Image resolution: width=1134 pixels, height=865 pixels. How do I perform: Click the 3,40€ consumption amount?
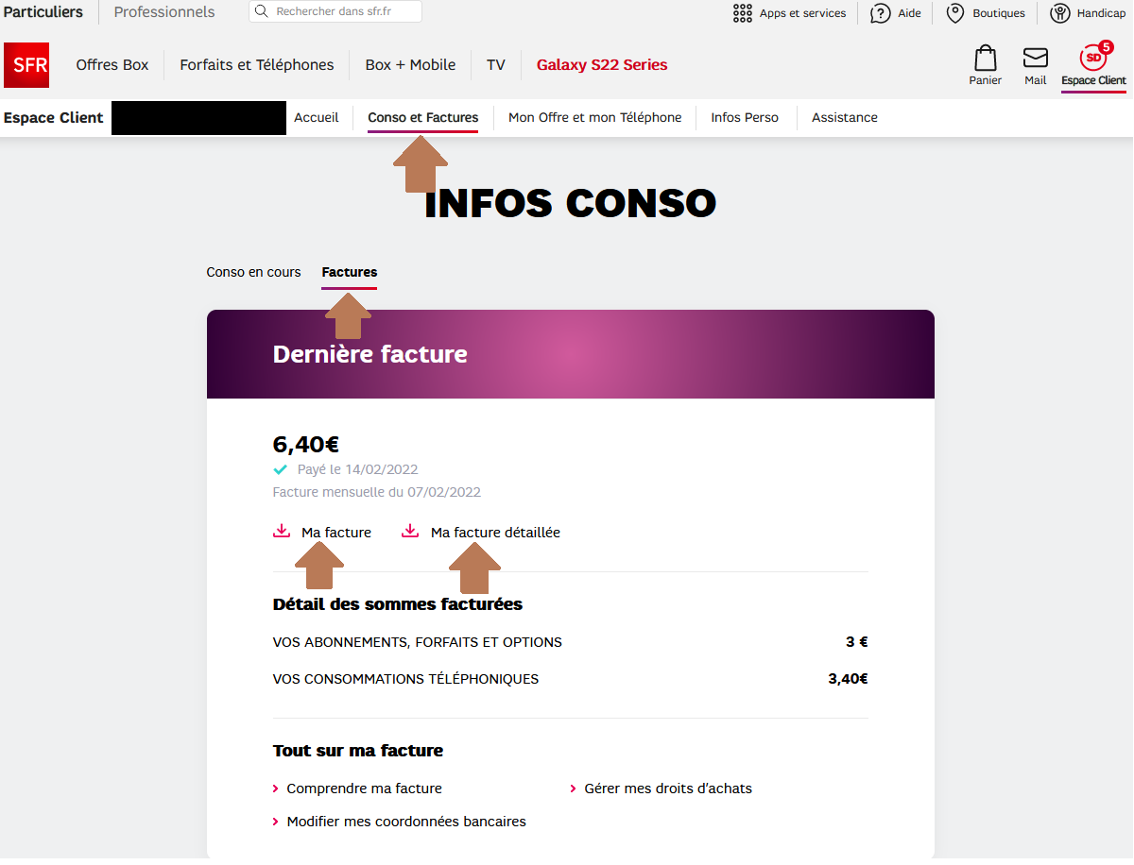click(848, 679)
